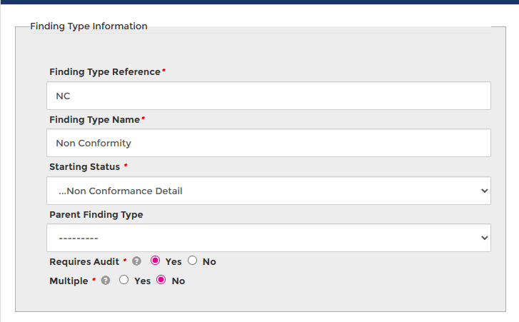
Task: Click the Parent Finding Type chevron arrow
Action: [x=485, y=238]
